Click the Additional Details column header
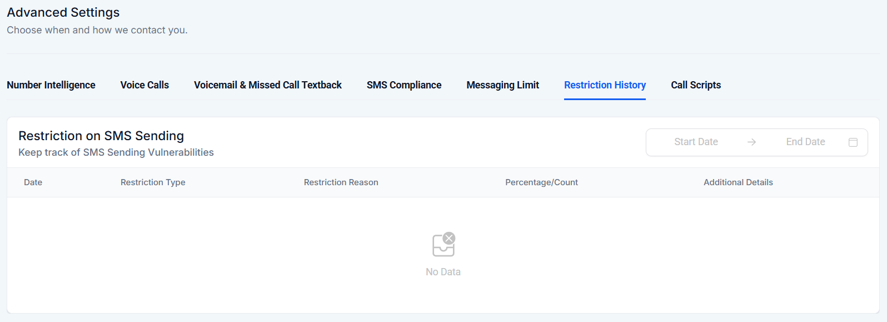887x322 pixels. pyautogui.click(x=738, y=182)
